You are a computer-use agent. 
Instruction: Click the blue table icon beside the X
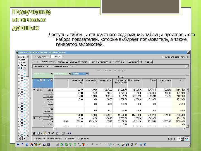[x=141, y=145]
